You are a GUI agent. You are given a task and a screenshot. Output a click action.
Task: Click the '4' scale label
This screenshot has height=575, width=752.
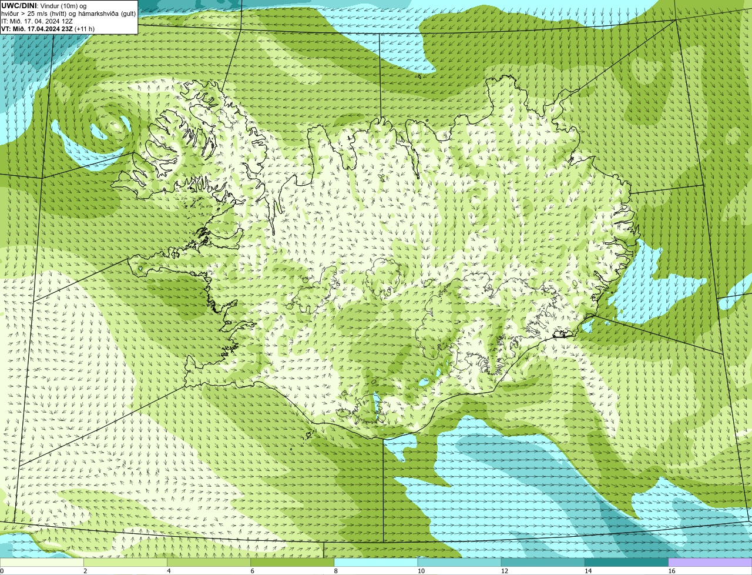coord(169,571)
